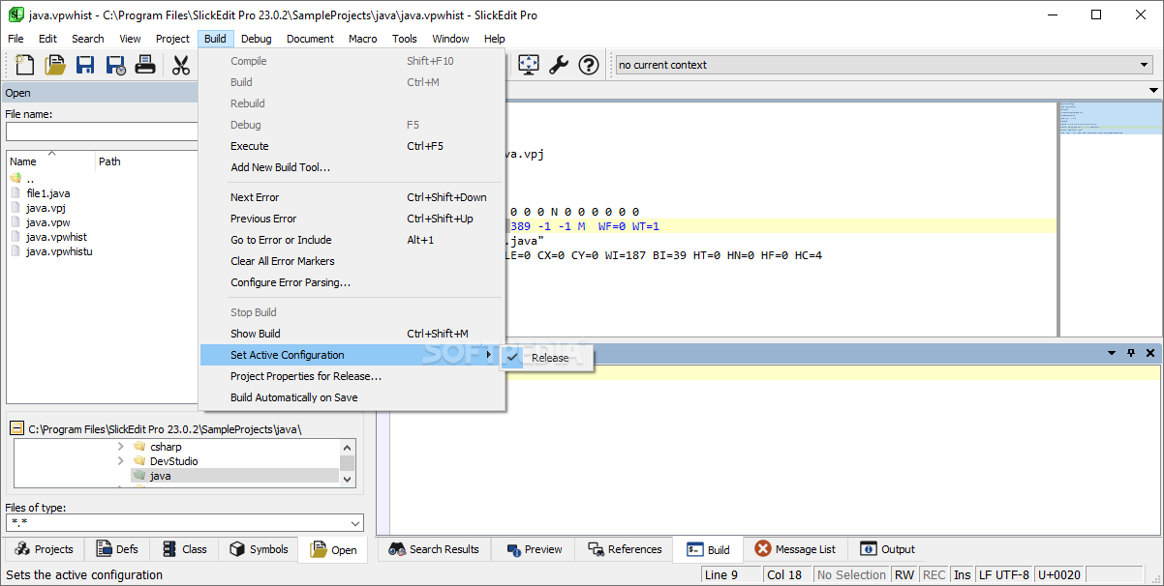This screenshot has height=586, width=1164.
Task: Expand the csharp folder node
Action: (121, 447)
